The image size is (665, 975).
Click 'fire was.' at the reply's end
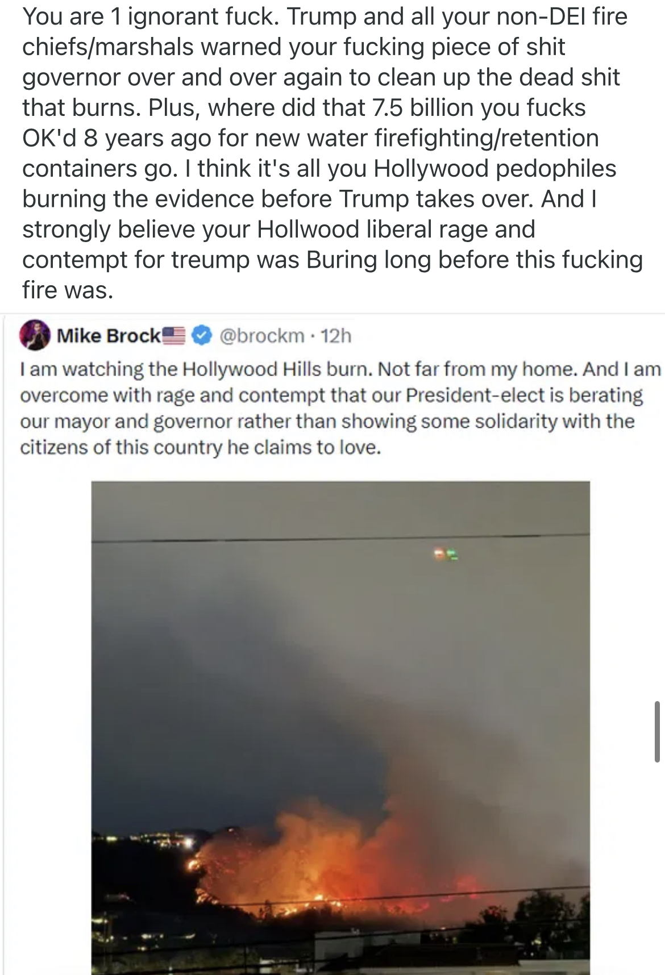(68, 290)
